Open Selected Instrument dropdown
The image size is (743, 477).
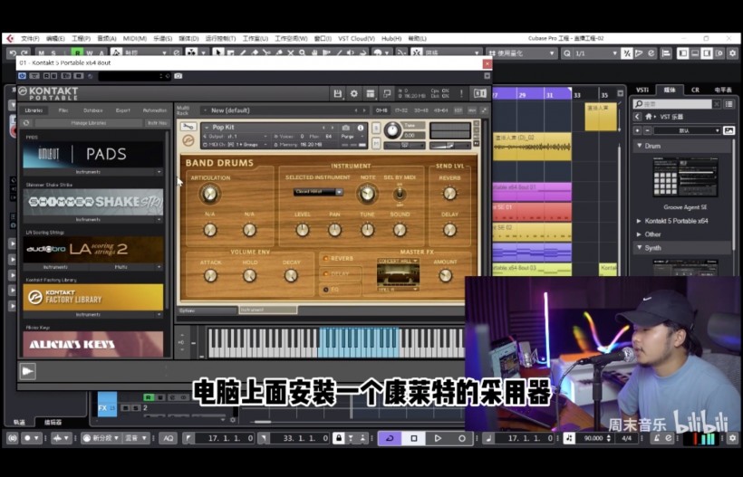point(318,192)
